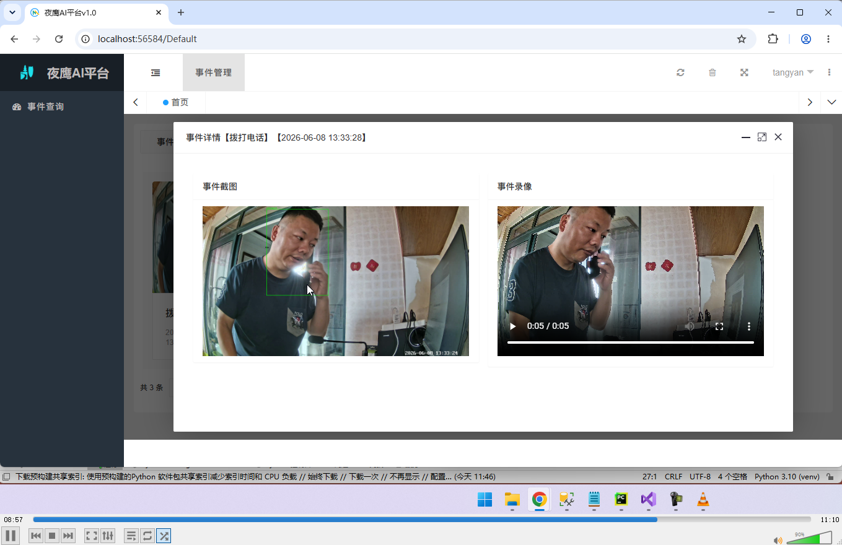Click CRLF line separator in status bar
Image resolution: width=842 pixels, height=545 pixels.
673,477
